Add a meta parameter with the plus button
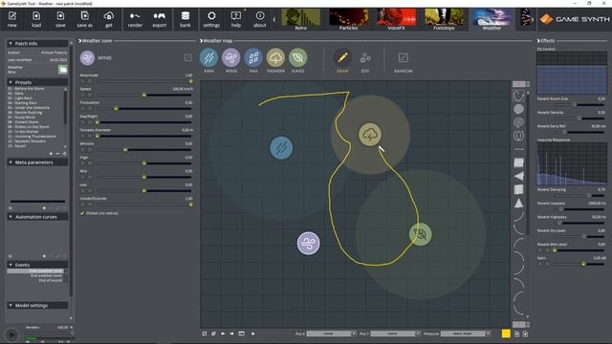The height and width of the screenshot is (344, 612). click(44, 208)
